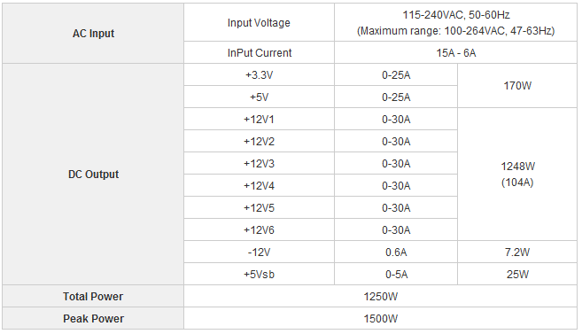582x334 pixels.
Task: Click the Total Power header cell
Action: pos(93,297)
